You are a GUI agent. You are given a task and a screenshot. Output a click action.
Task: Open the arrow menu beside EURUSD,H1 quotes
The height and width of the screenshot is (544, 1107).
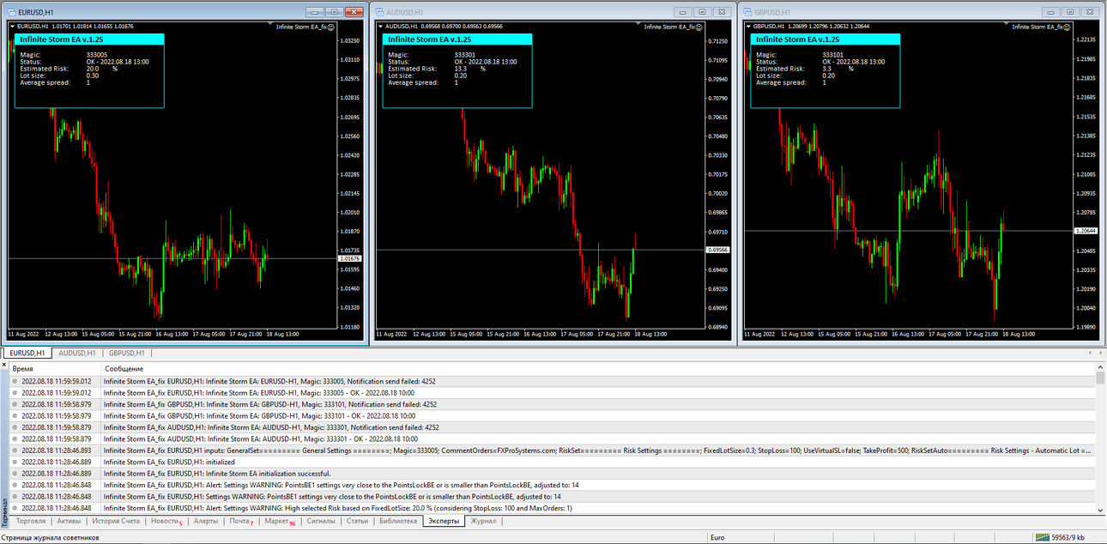pyautogui.click(x=13, y=26)
